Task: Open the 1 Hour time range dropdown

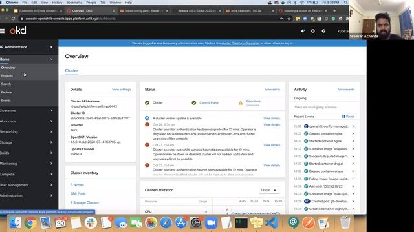Action: click(x=269, y=190)
